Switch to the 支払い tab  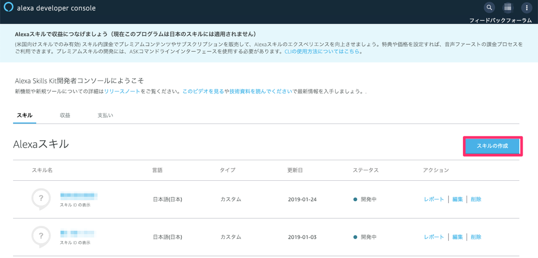[x=105, y=115]
